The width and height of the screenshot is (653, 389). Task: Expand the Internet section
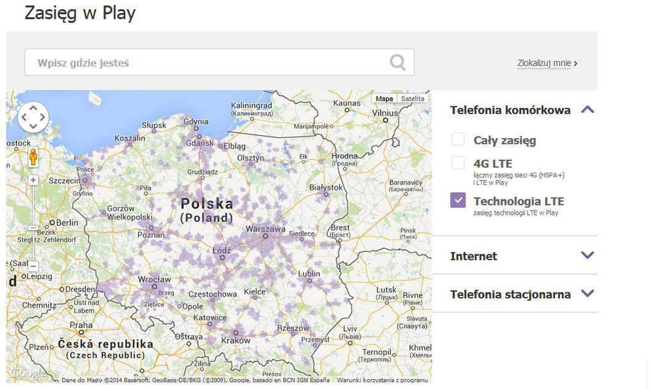coord(587,255)
